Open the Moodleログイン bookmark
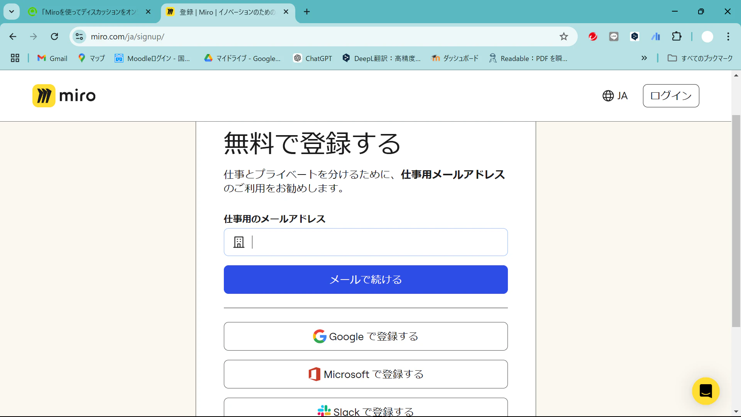This screenshot has width=741, height=417. (x=152, y=58)
